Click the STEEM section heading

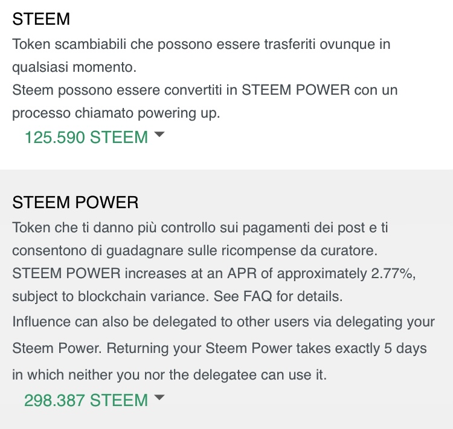pos(41,19)
